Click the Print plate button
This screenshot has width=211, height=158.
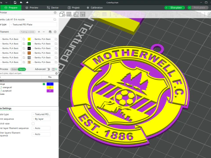pos(200,8)
